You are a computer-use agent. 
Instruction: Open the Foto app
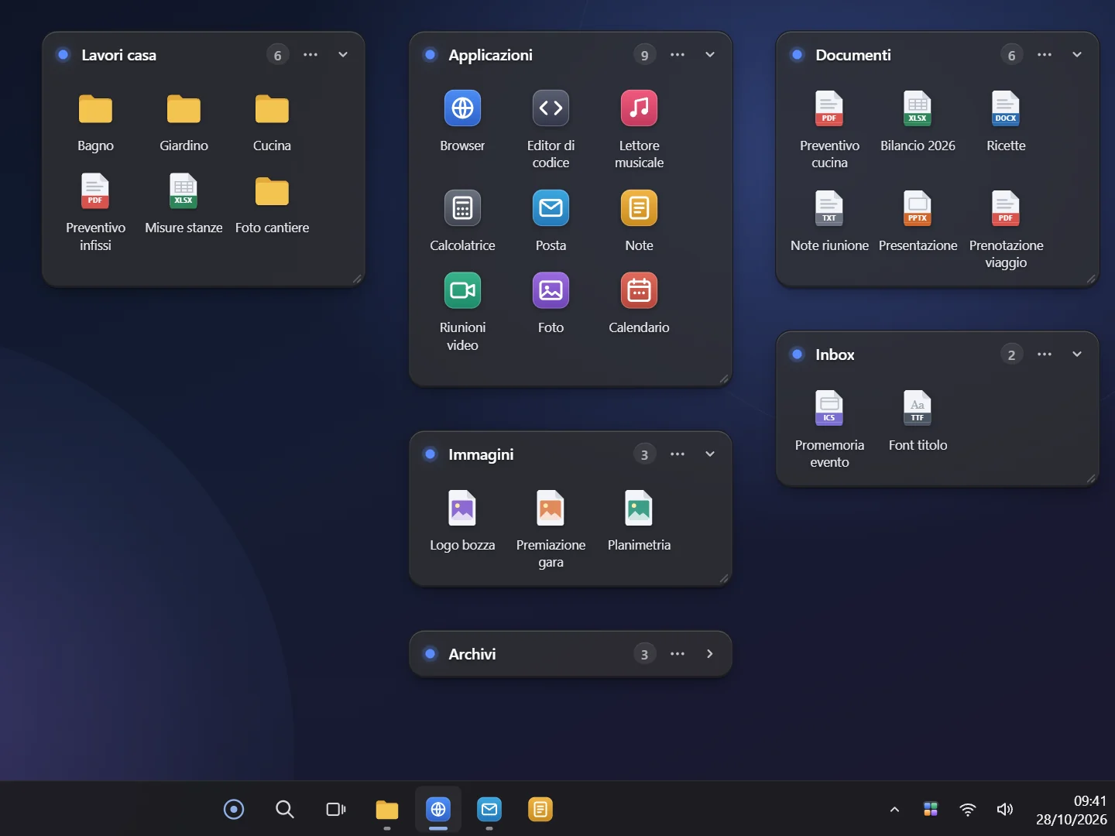551,290
